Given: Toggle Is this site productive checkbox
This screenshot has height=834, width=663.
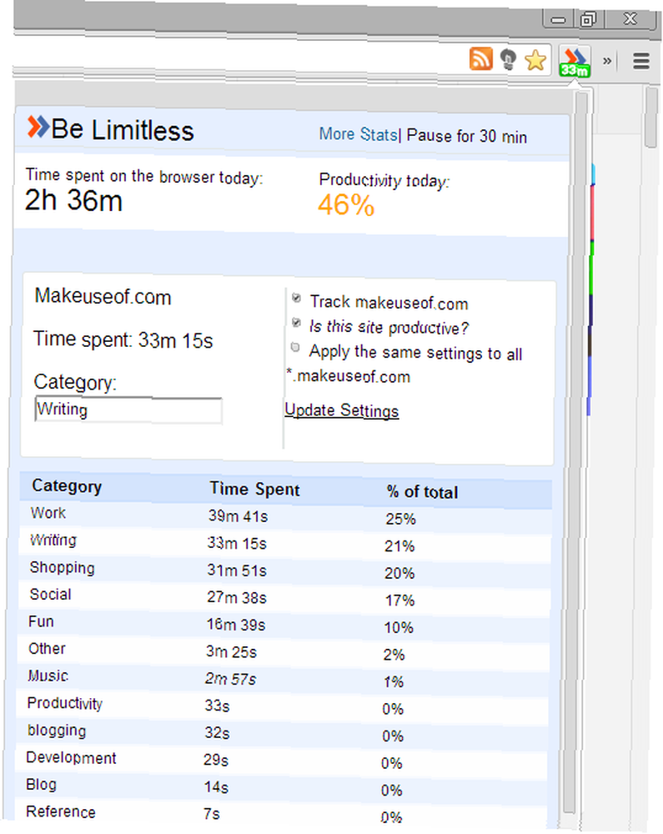Looking at the screenshot, I should coord(297,322).
